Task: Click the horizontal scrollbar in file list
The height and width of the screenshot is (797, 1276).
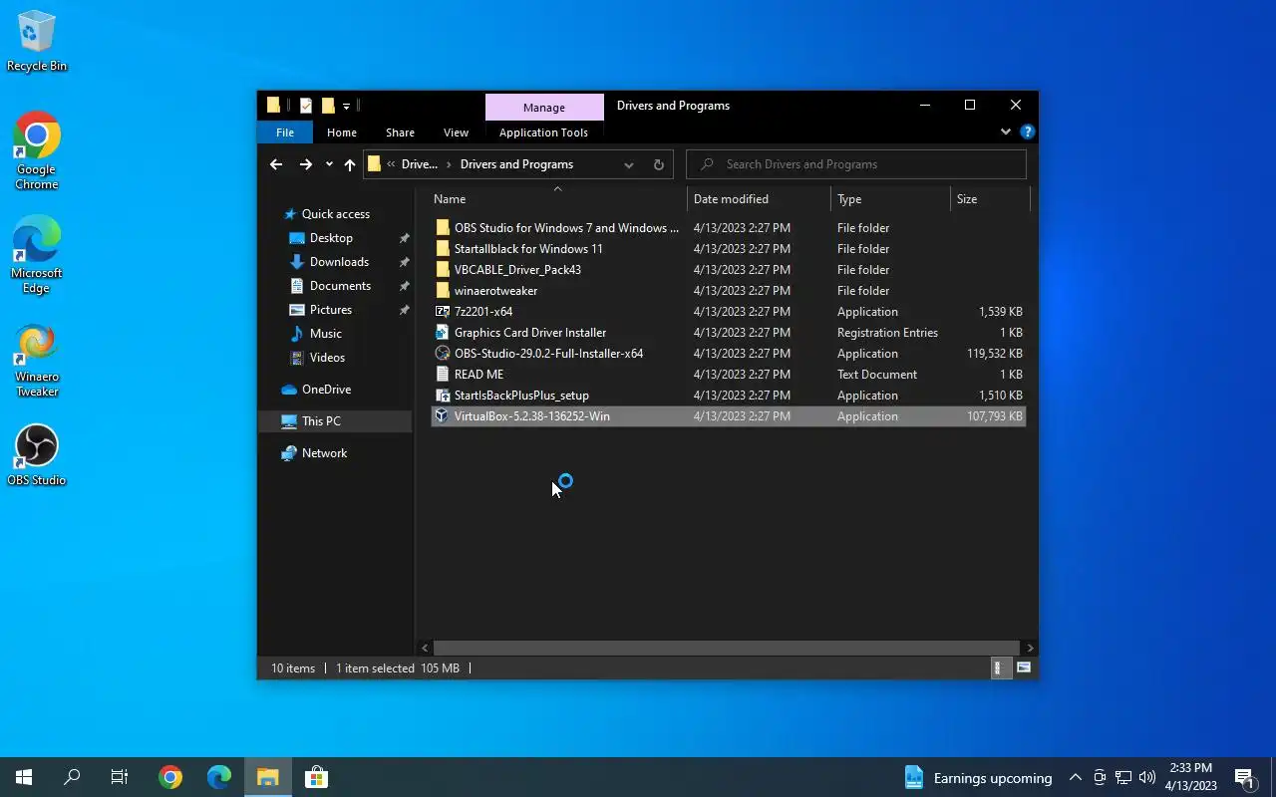Action: pyautogui.click(x=727, y=648)
